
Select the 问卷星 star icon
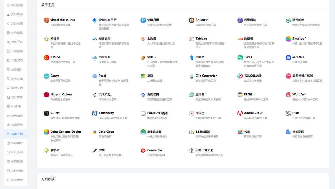click(x=46, y=39)
